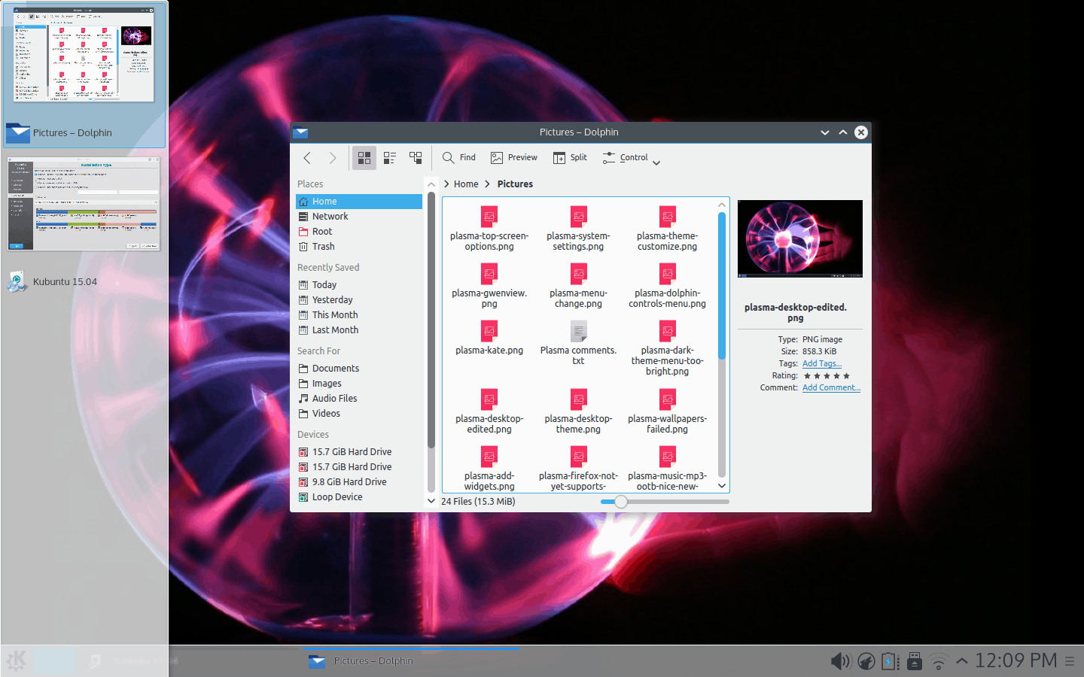Click scroll-up arrow of Places panel

point(431,184)
